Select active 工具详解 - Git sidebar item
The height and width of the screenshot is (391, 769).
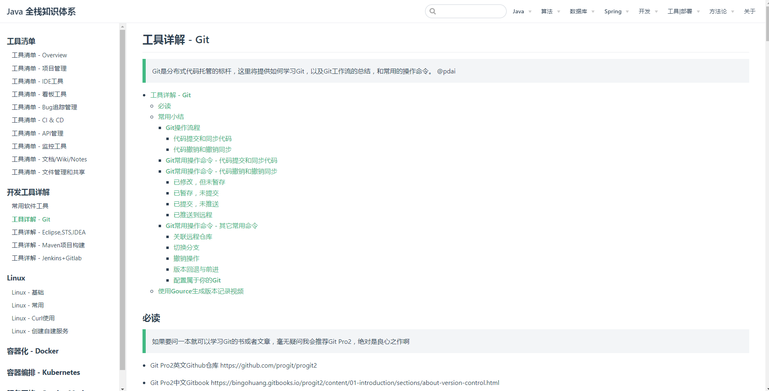[x=31, y=219]
